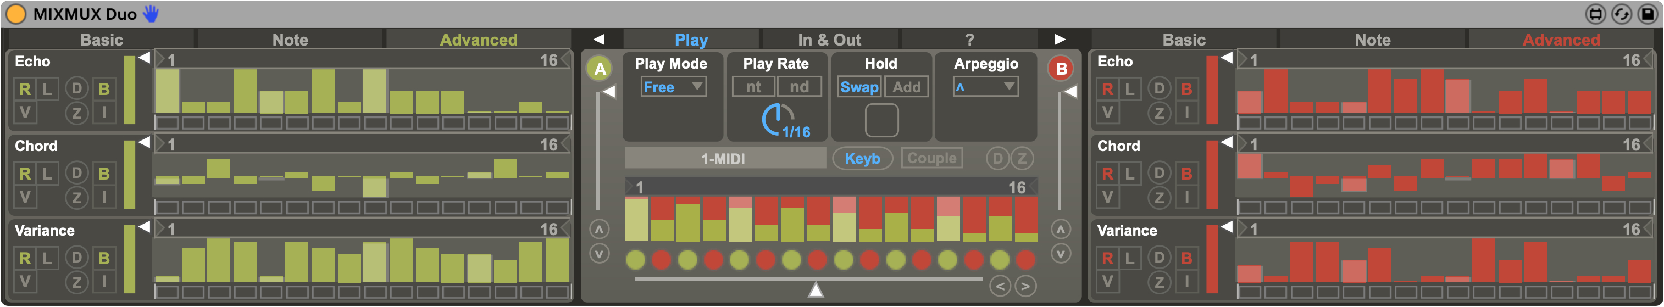Click the orange device activator button

tap(15, 14)
